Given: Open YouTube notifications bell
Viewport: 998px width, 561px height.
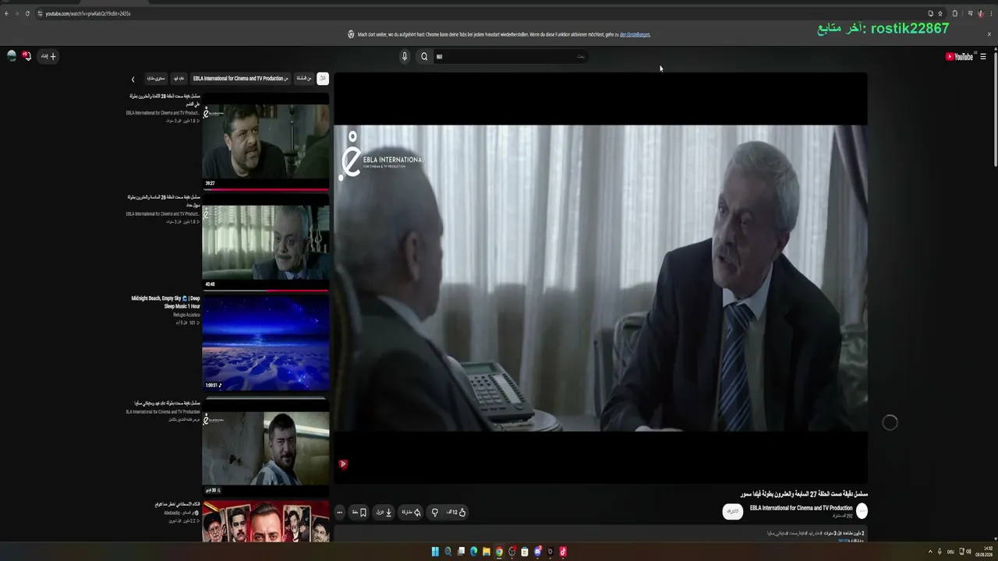Looking at the screenshot, I should (27, 56).
